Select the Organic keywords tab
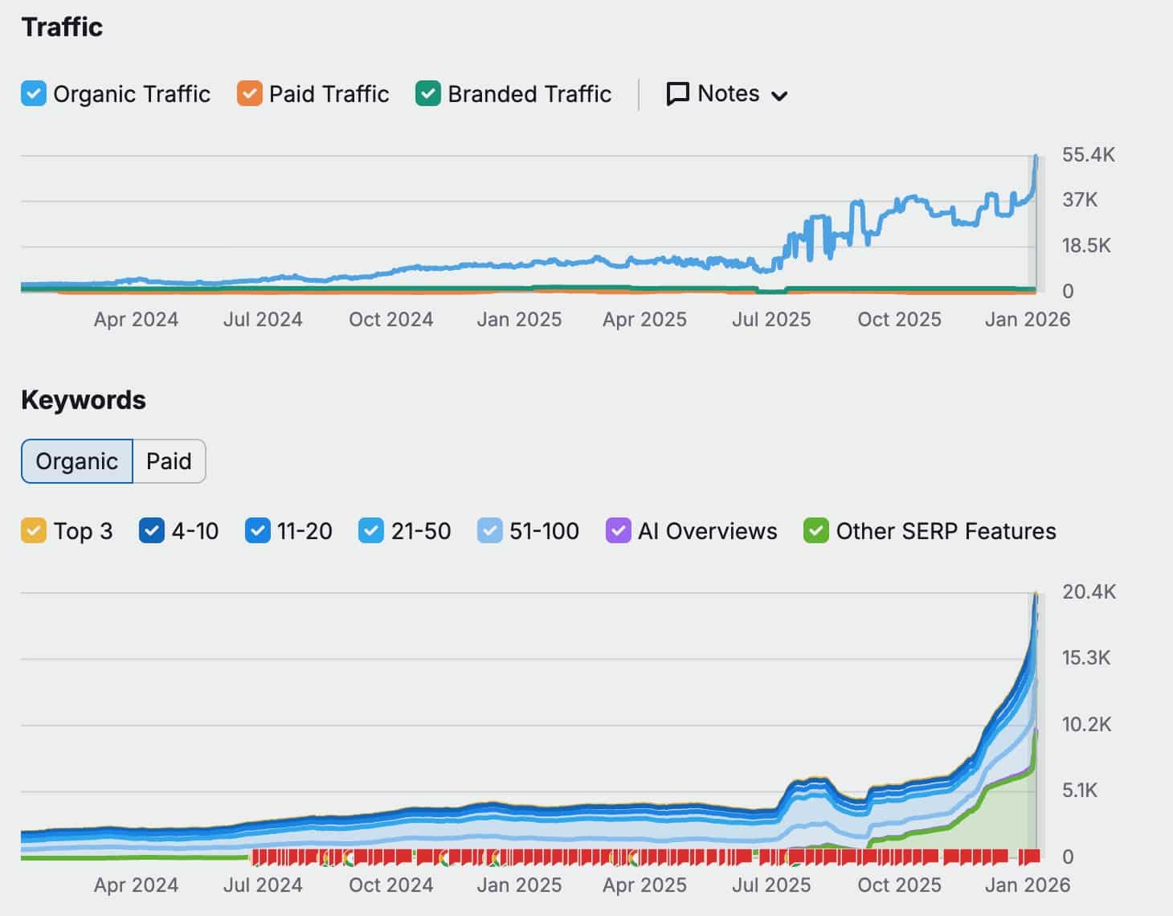Viewport: 1173px width, 916px height. [x=77, y=461]
